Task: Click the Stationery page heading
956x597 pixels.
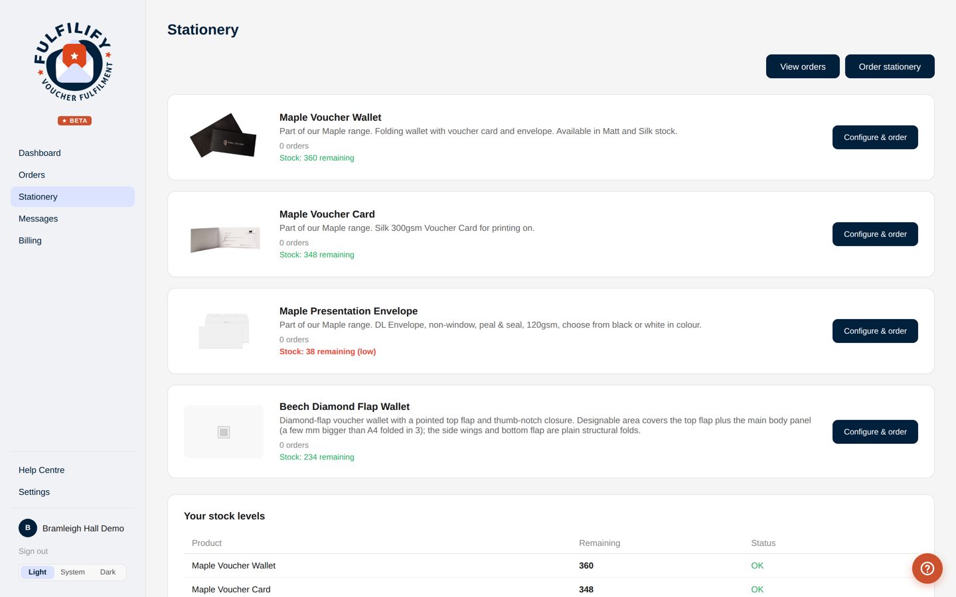Action: coord(202,30)
